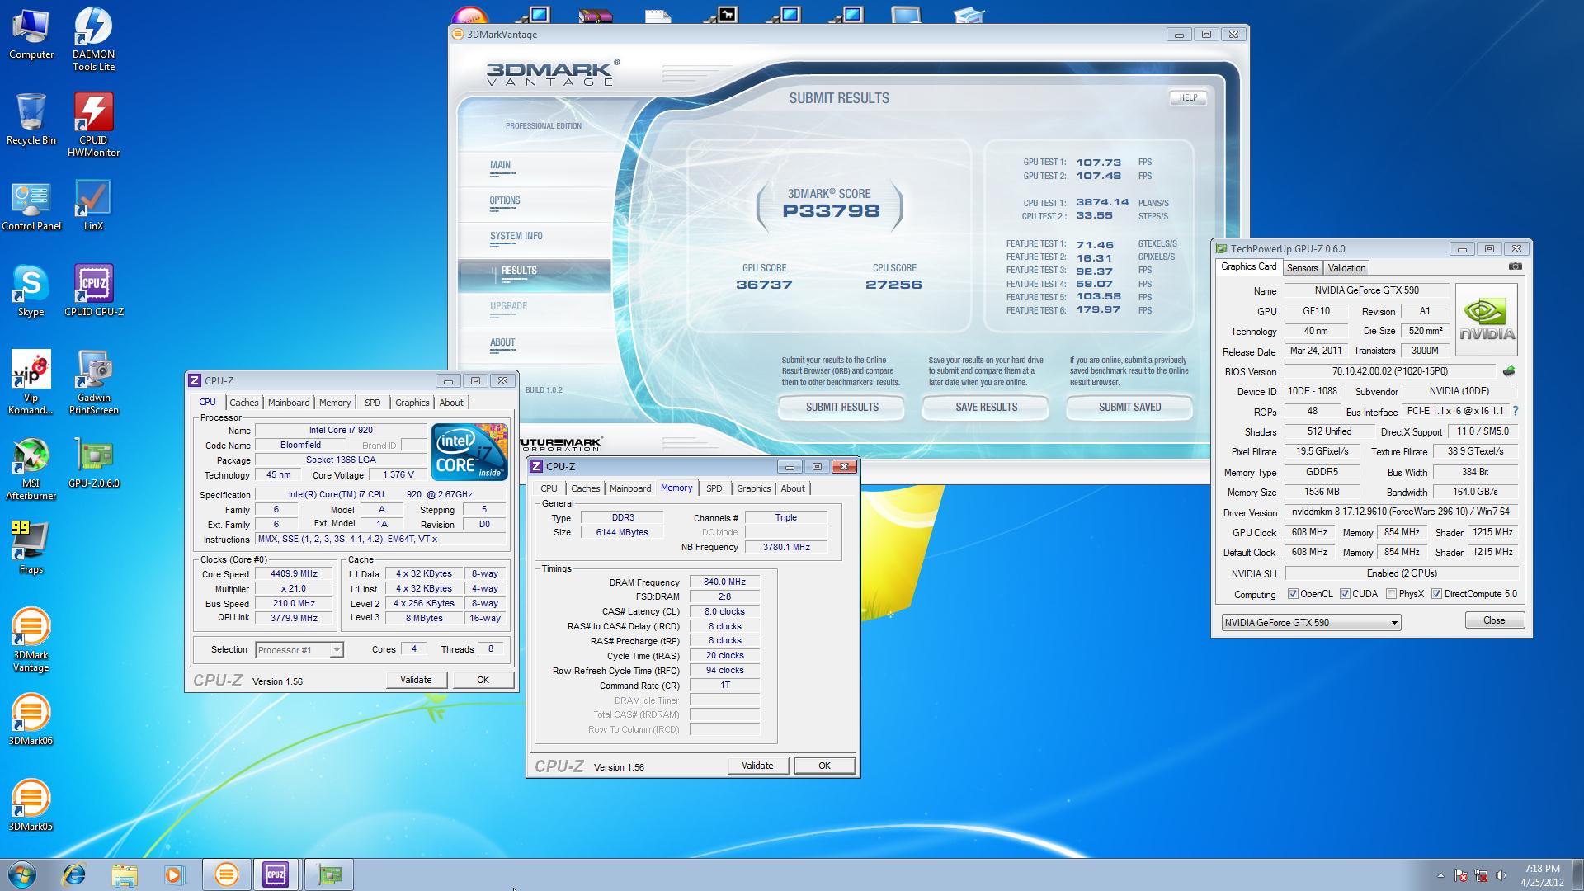Select OPTIONS in 3DMark Vantage sidebar

pyautogui.click(x=505, y=200)
